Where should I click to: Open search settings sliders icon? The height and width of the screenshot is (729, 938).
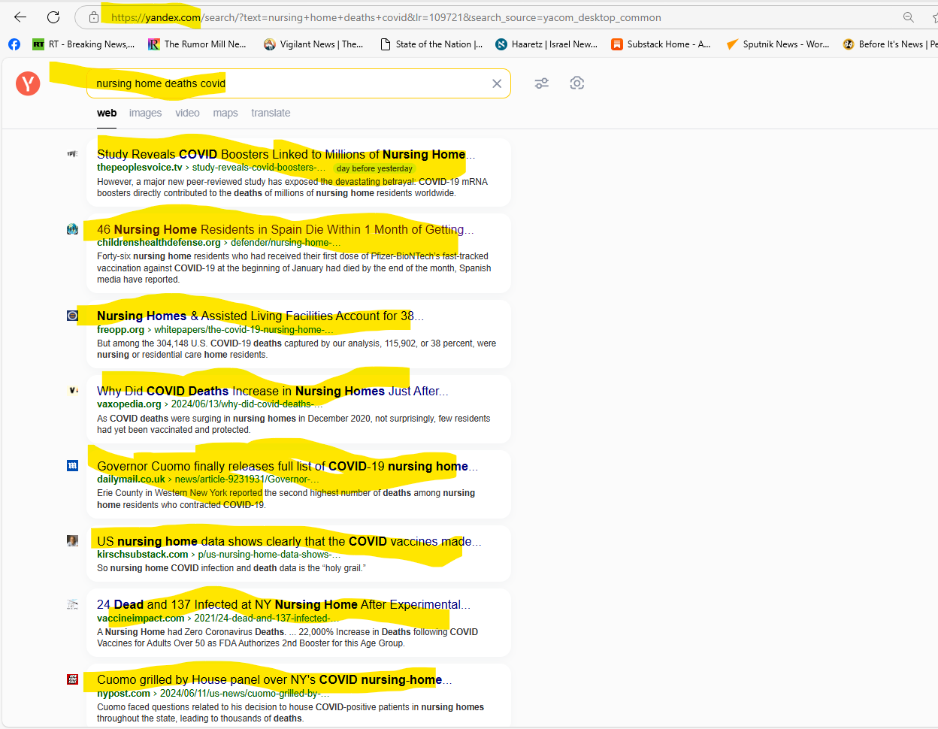point(542,83)
